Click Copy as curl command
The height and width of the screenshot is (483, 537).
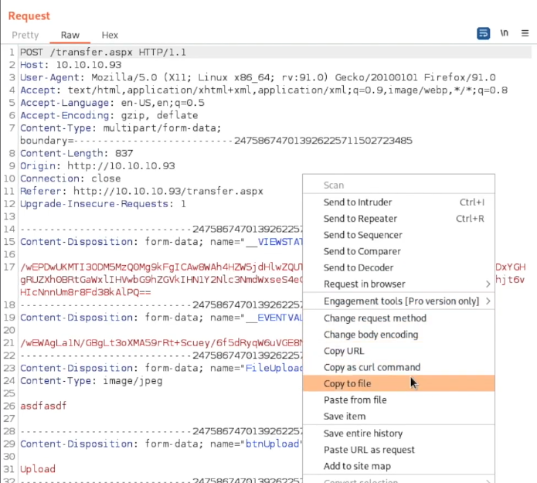pos(372,367)
